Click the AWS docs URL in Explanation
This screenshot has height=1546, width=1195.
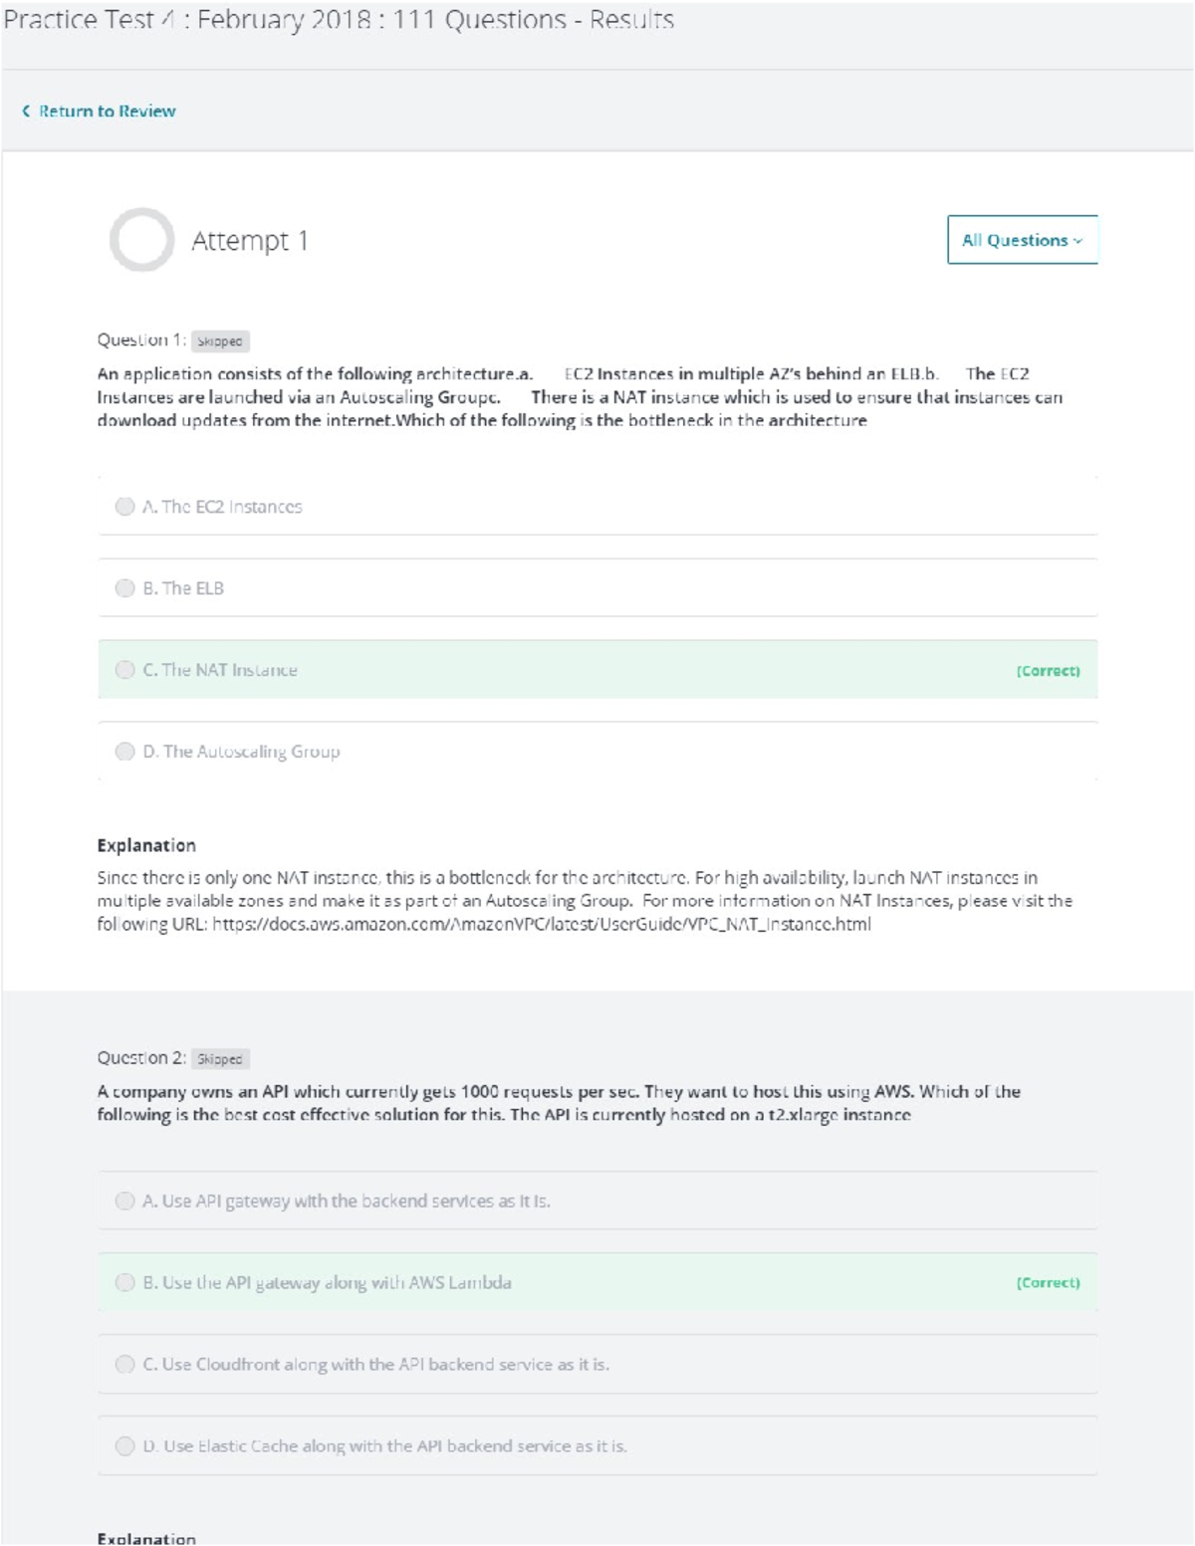541,925
